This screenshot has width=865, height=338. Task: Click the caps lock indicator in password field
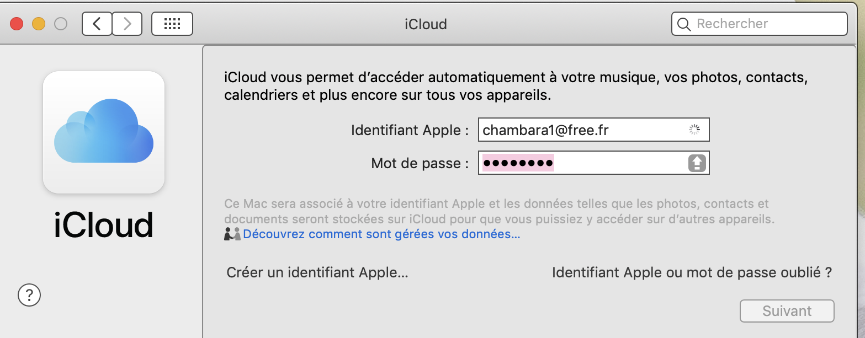point(697,163)
